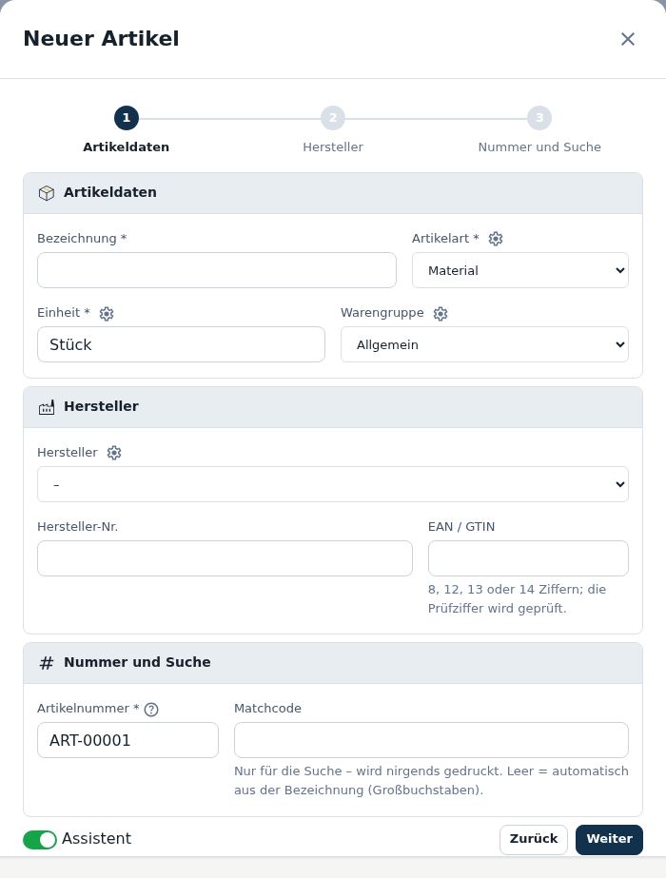Click into the EAN / GTIN field
The height and width of the screenshot is (878, 666).
(x=528, y=558)
